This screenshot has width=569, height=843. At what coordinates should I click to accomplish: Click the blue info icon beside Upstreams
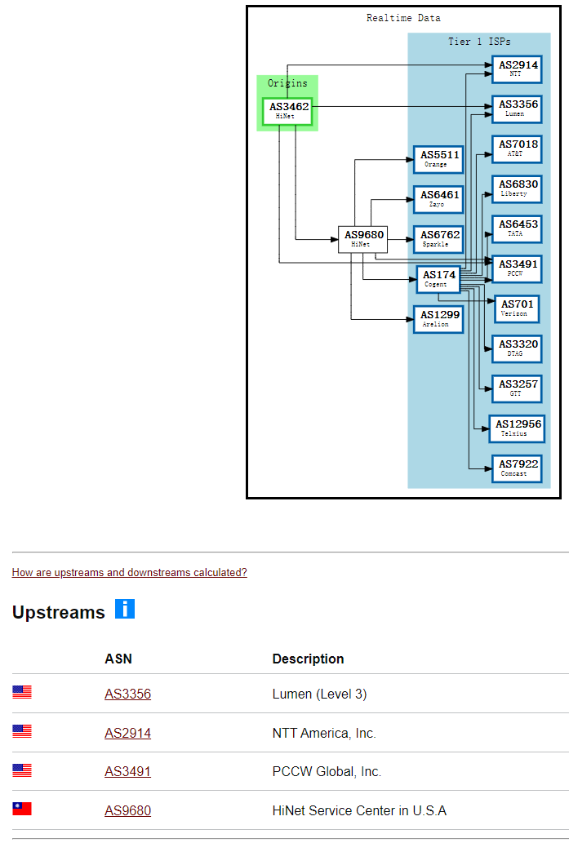click(125, 609)
